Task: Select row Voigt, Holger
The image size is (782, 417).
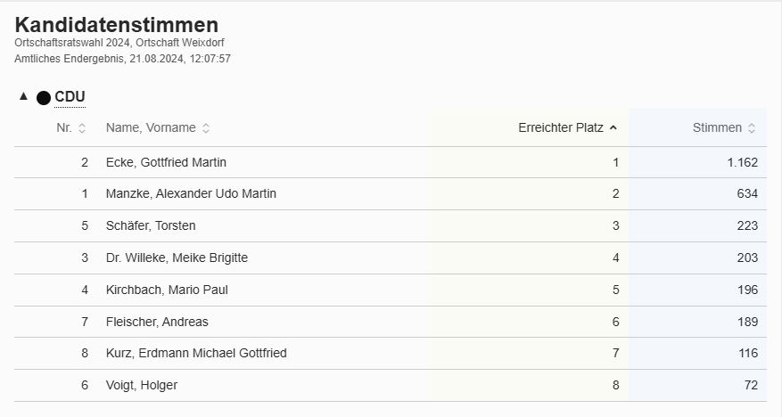Action: pyautogui.click(x=391, y=385)
